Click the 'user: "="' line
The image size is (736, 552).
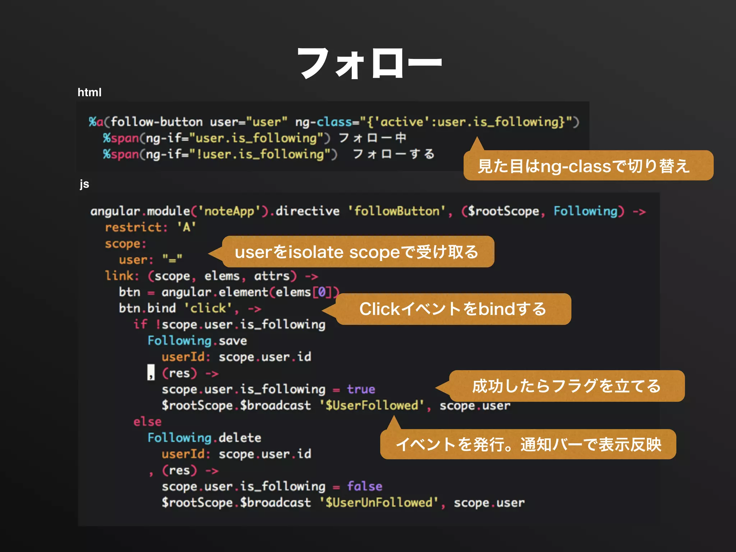click(151, 259)
